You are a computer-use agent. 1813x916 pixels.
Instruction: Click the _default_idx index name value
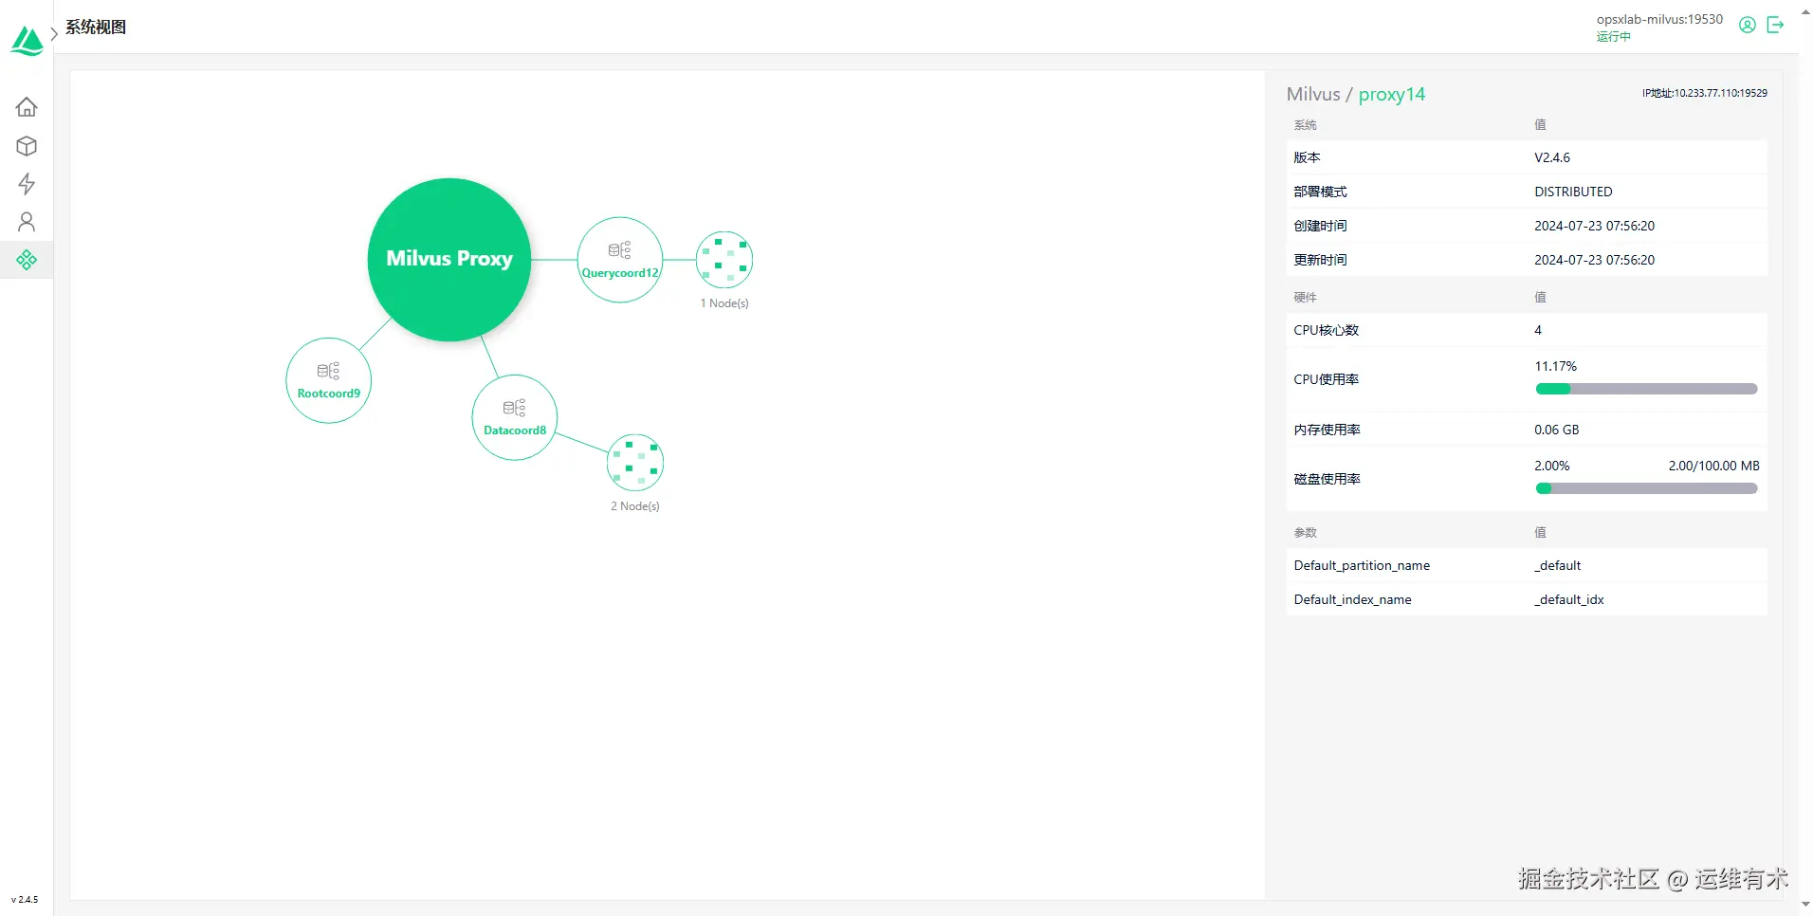(x=1569, y=599)
